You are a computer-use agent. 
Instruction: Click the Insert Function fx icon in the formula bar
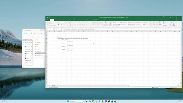tap(62, 29)
